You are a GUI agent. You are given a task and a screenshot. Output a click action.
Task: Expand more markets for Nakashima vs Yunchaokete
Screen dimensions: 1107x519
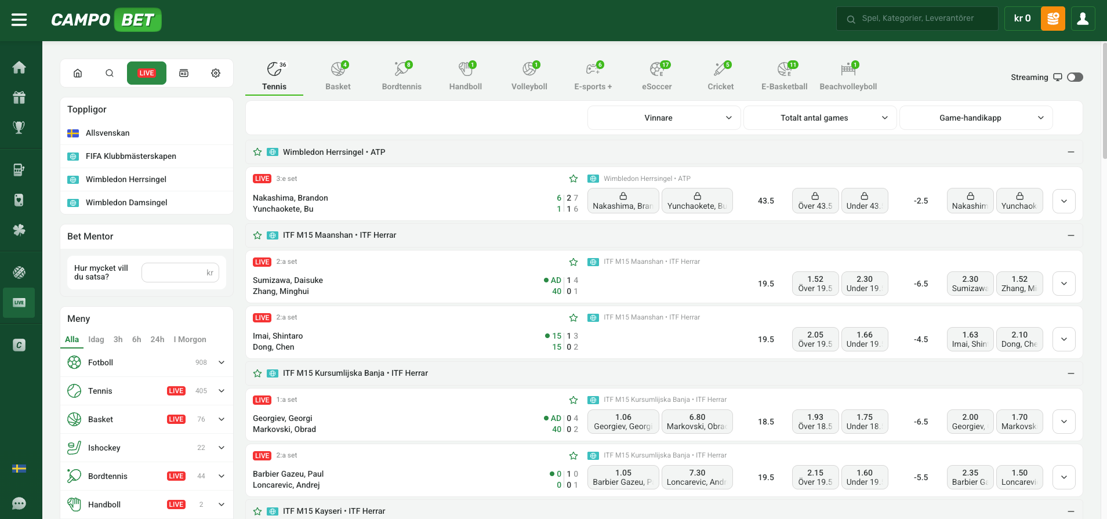(x=1064, y=201)
